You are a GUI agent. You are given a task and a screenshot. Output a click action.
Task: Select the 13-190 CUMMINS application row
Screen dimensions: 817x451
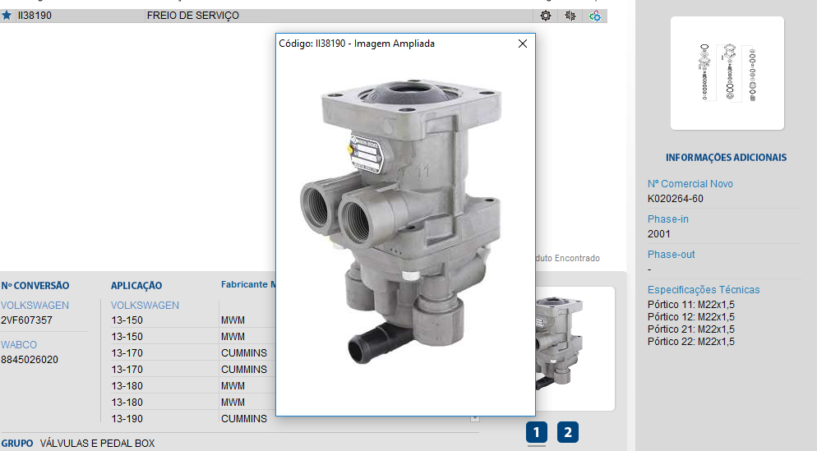point(189,419)
